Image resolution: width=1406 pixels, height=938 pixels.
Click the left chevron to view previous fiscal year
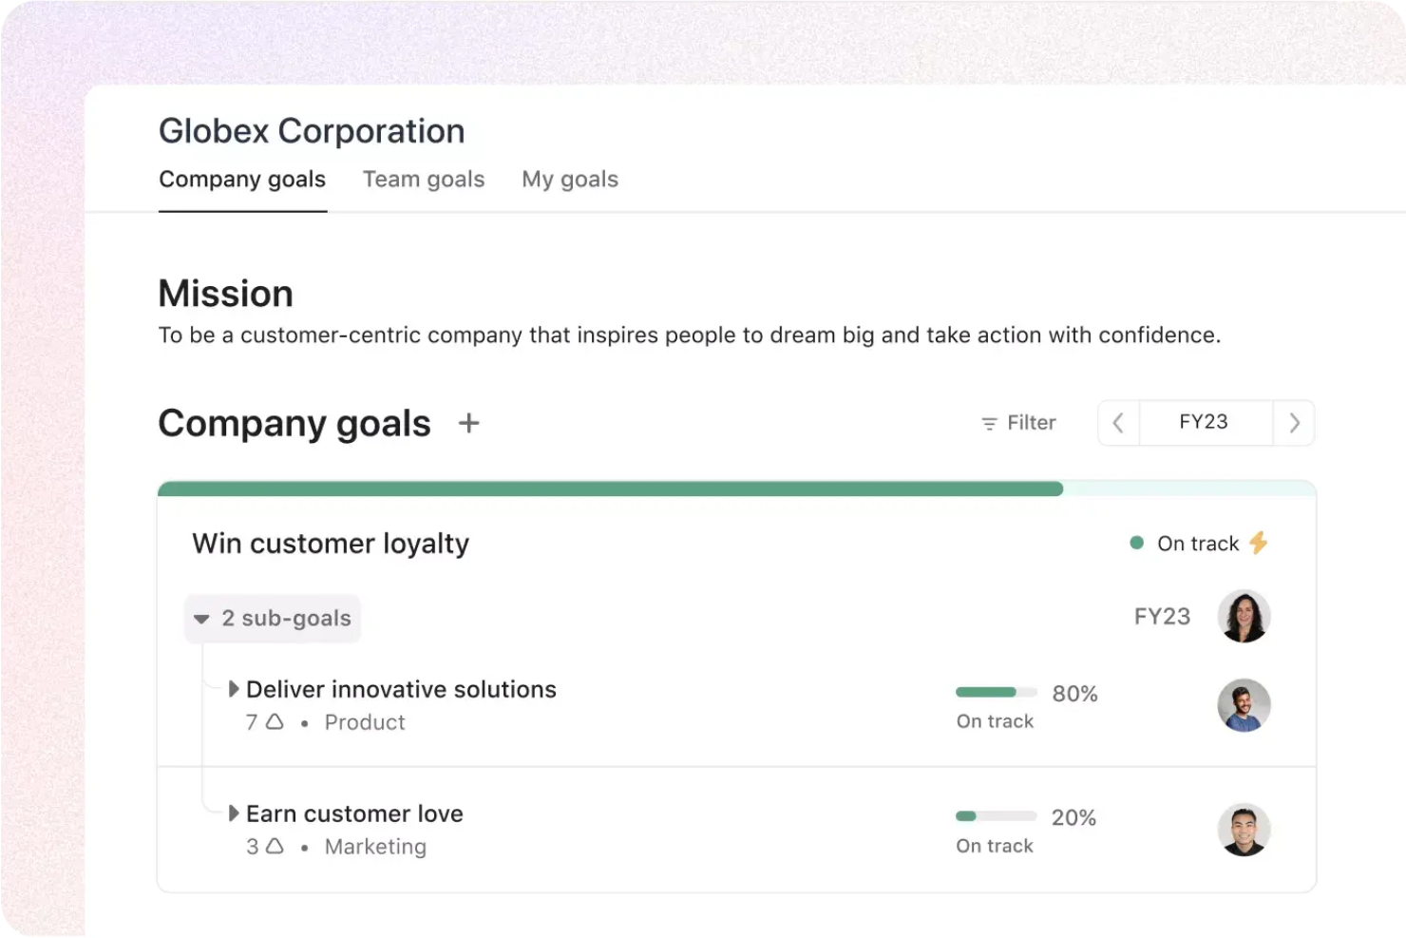[1118, 423]
